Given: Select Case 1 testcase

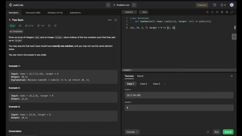Looking at the screenshot, I should tap(130, 84).
